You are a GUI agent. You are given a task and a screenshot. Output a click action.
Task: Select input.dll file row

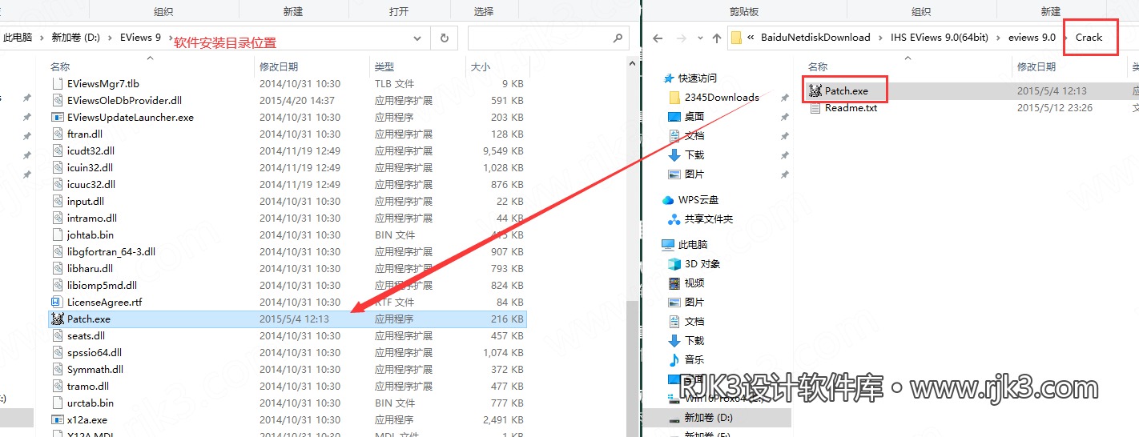(288, 201)
